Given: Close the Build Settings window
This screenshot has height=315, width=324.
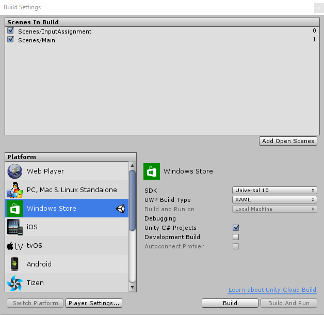Looking at the screenshot, I should (x=319, y=8).
